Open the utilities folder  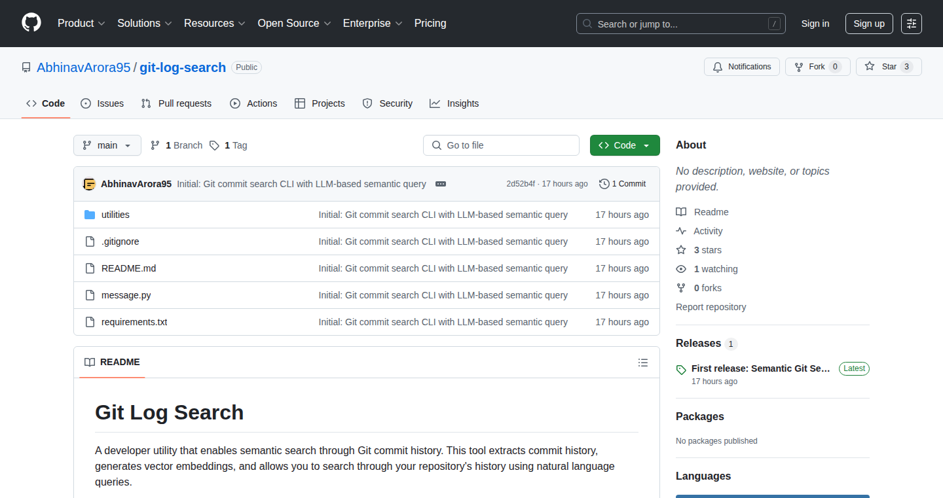click(x=115, y=215)
